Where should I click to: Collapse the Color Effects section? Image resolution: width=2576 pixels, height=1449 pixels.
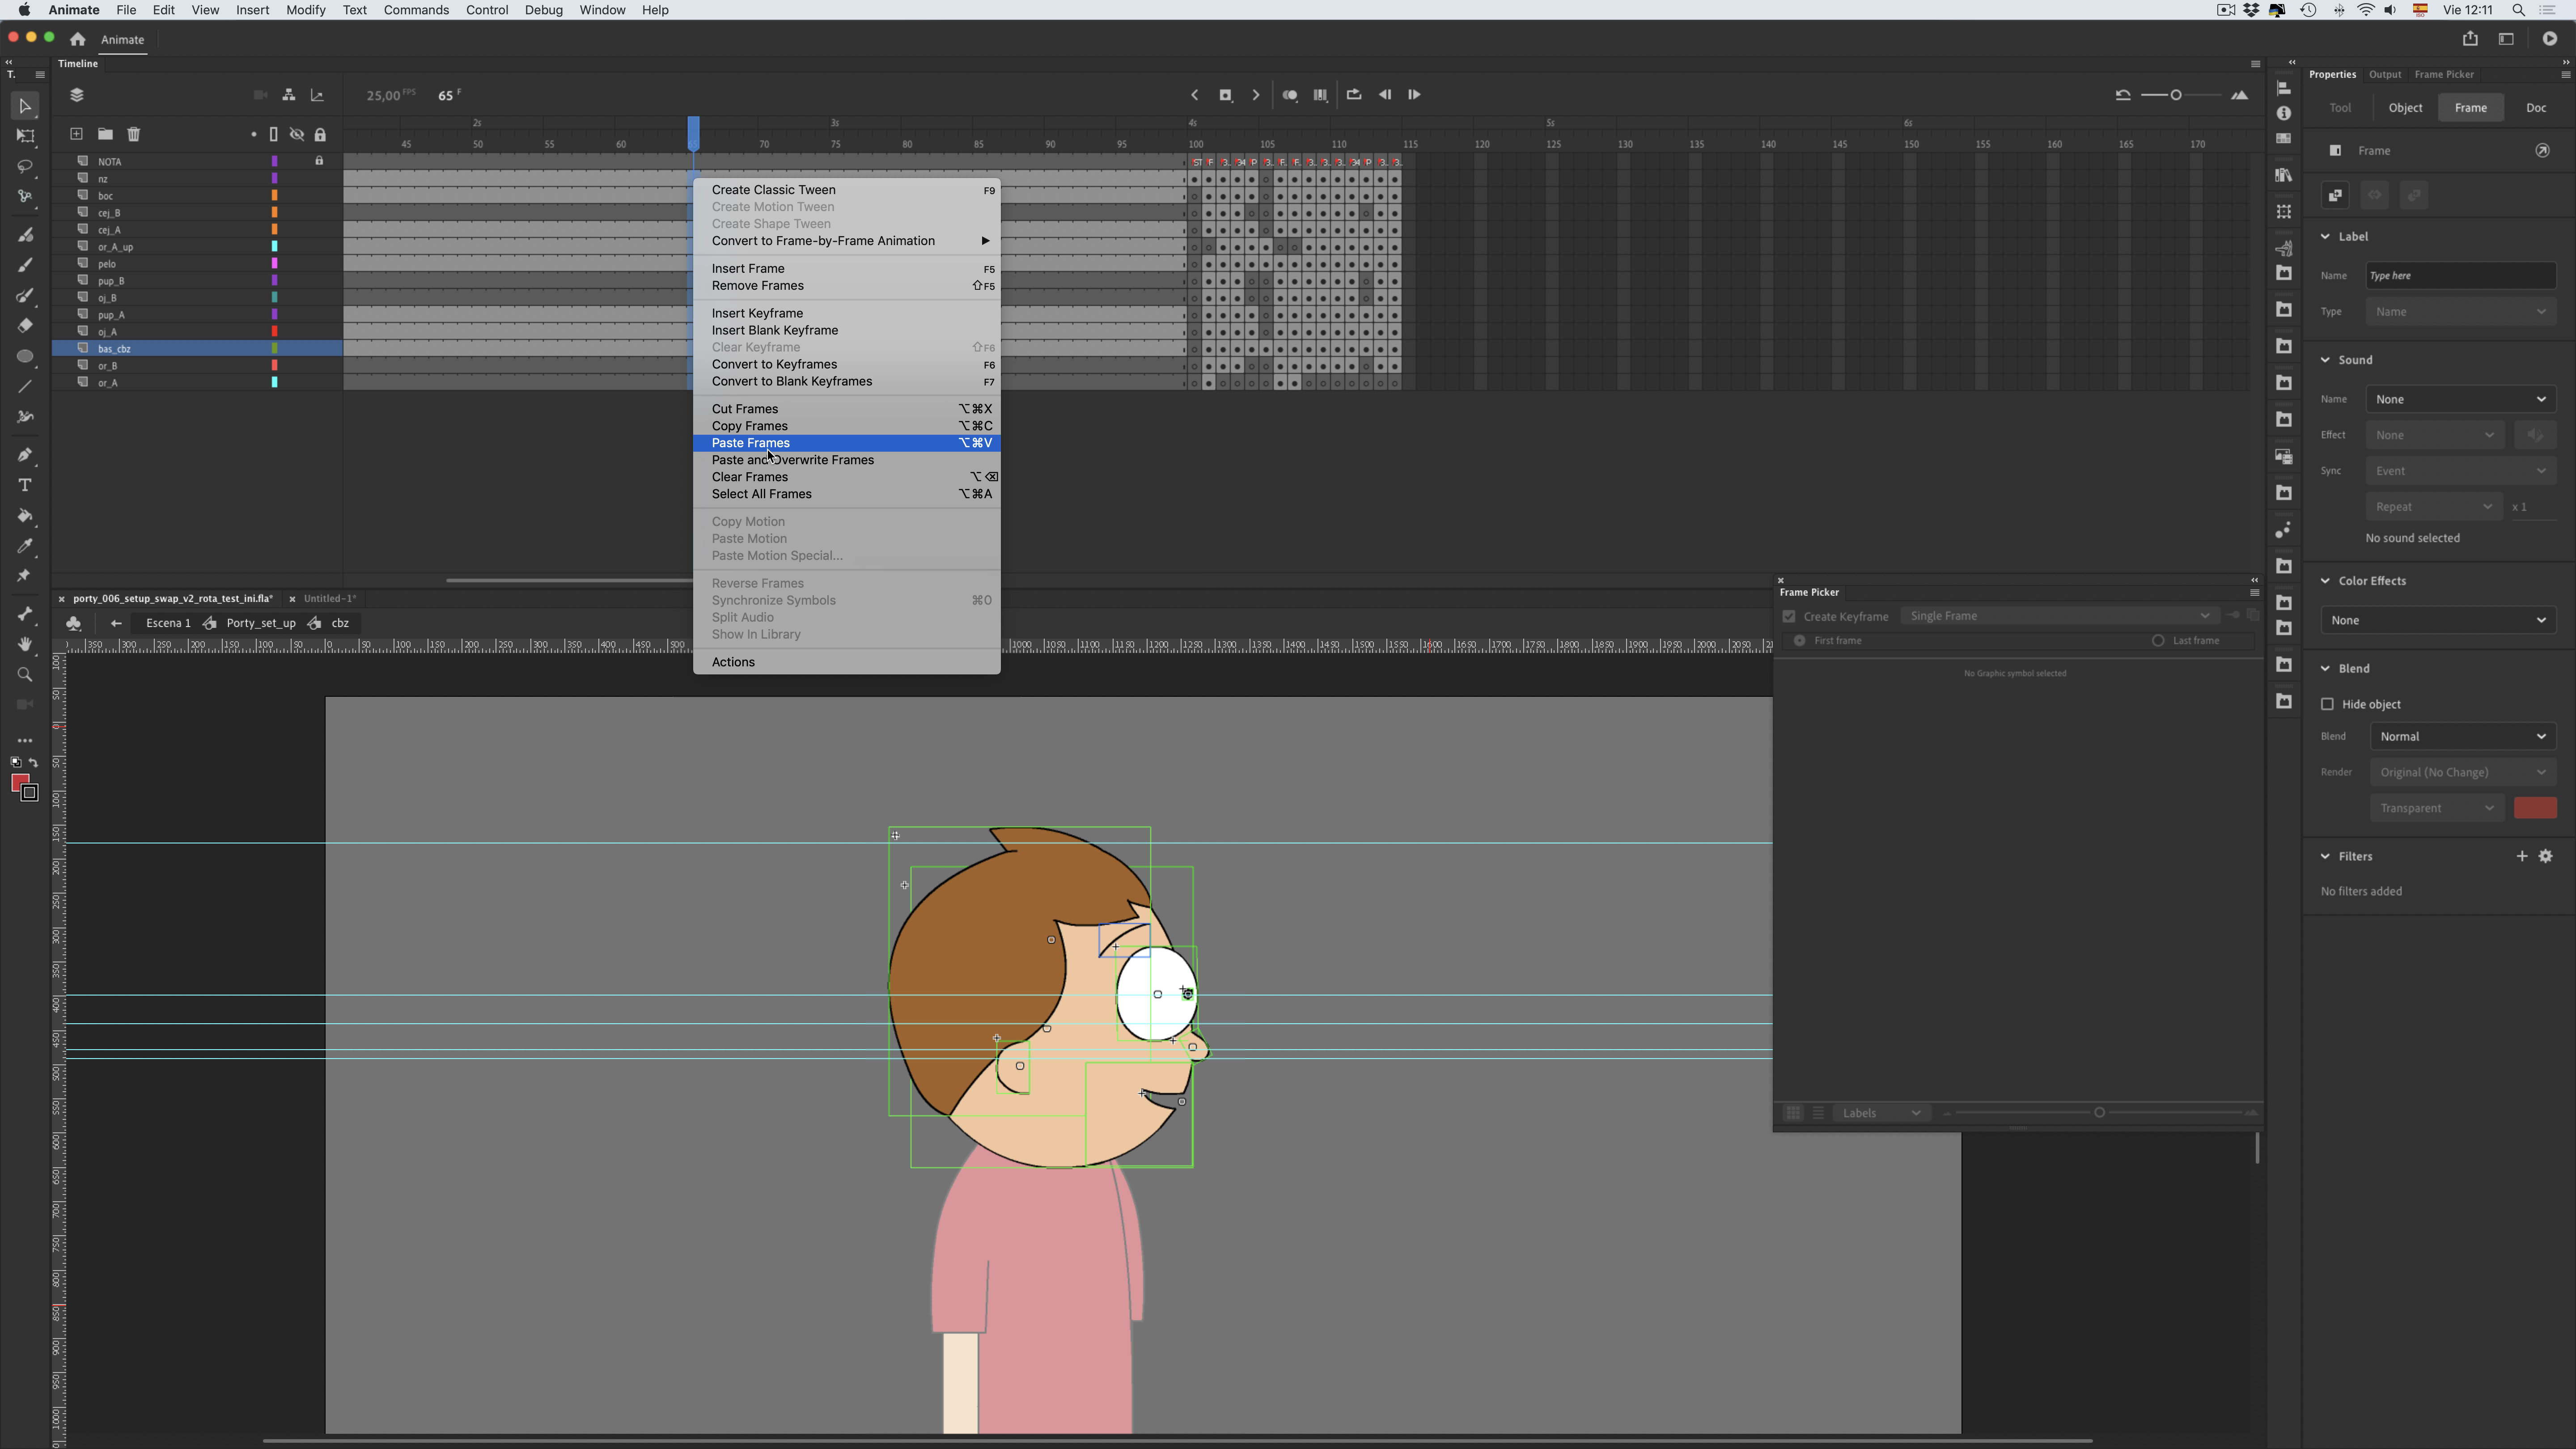(x=2325, y=580)
